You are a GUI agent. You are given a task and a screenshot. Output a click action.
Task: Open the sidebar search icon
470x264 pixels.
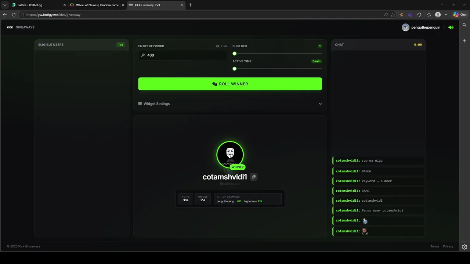tap(464, 25)
